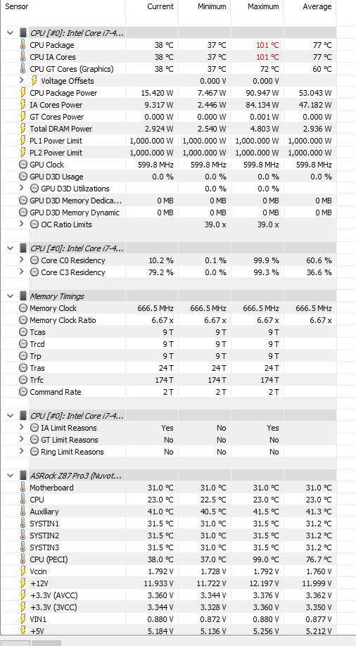The width and height of the screenshot is (356, 646).
Task: Click the Memory Timings chip icon
Action: pyautogui.click(x=23, y=296)
